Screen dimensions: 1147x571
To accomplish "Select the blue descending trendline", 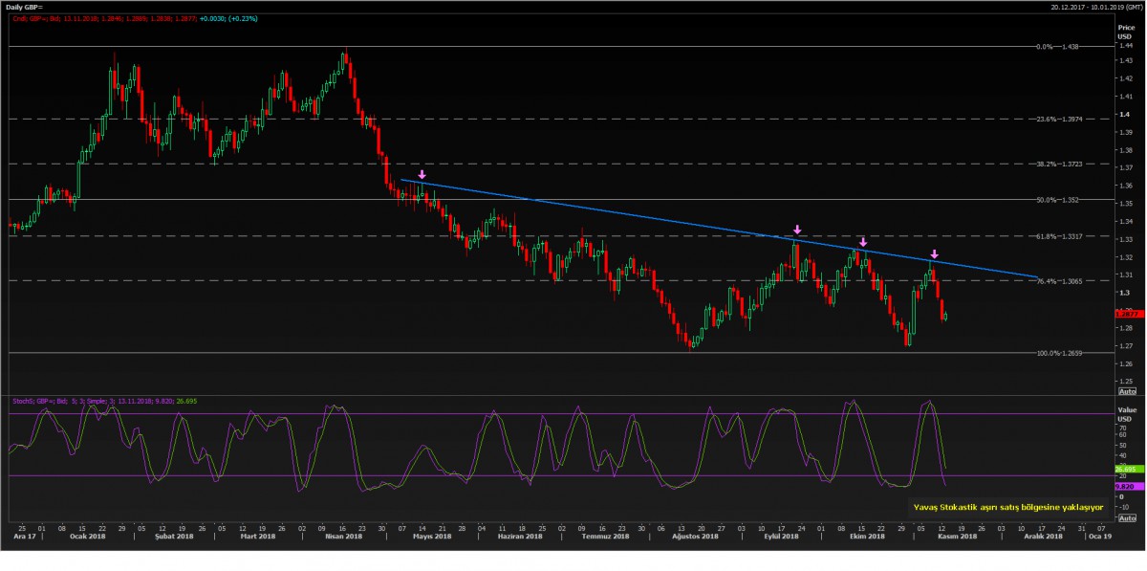I will 669,219.
